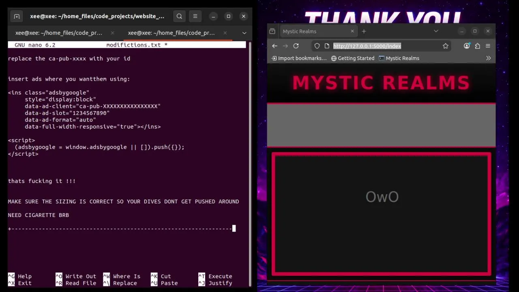Open the Firefox account icon
Screen dimensions: 519x292
tap(467, 46)
